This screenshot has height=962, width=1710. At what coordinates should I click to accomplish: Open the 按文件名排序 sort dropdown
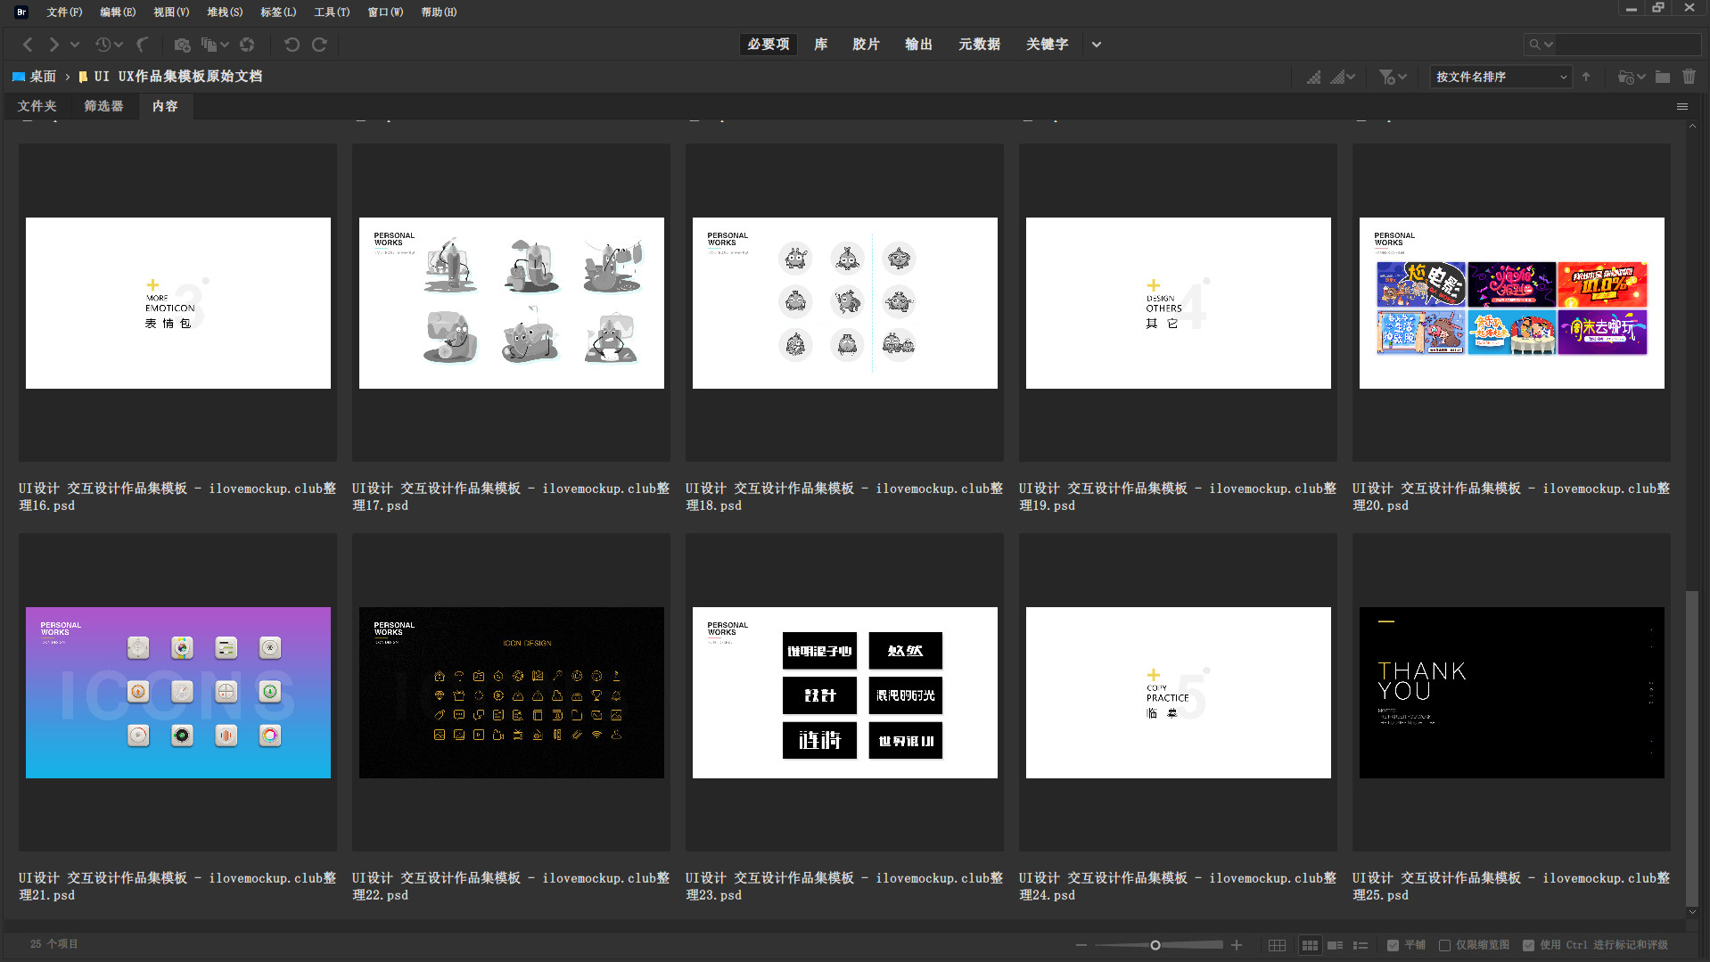point(1500,77)
